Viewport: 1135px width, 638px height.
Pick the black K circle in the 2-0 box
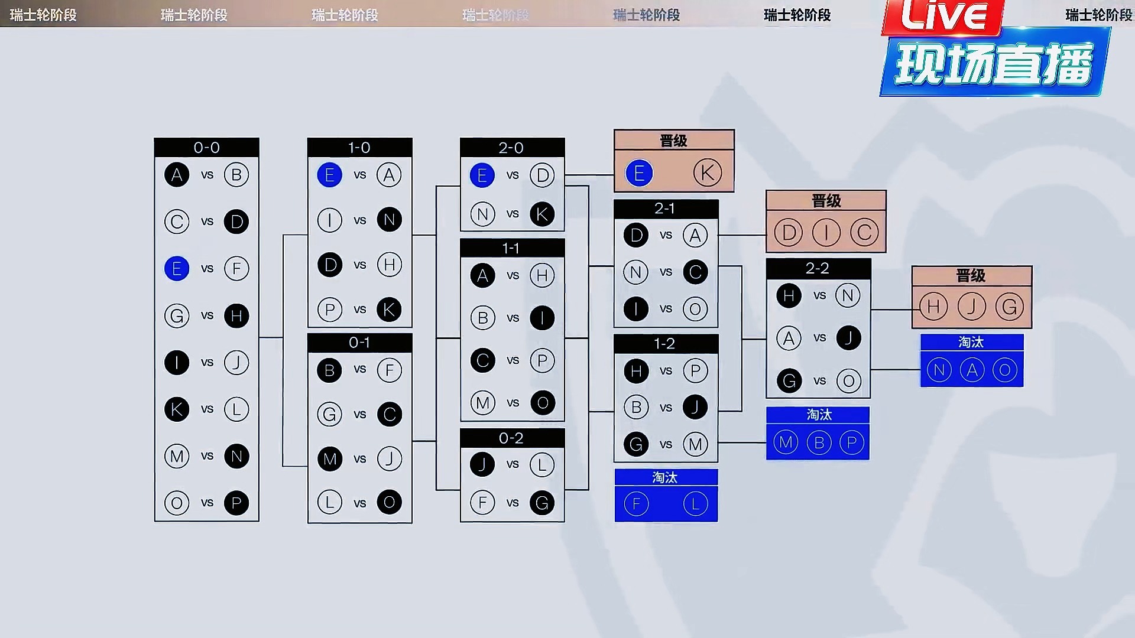[x=542, y=214]
